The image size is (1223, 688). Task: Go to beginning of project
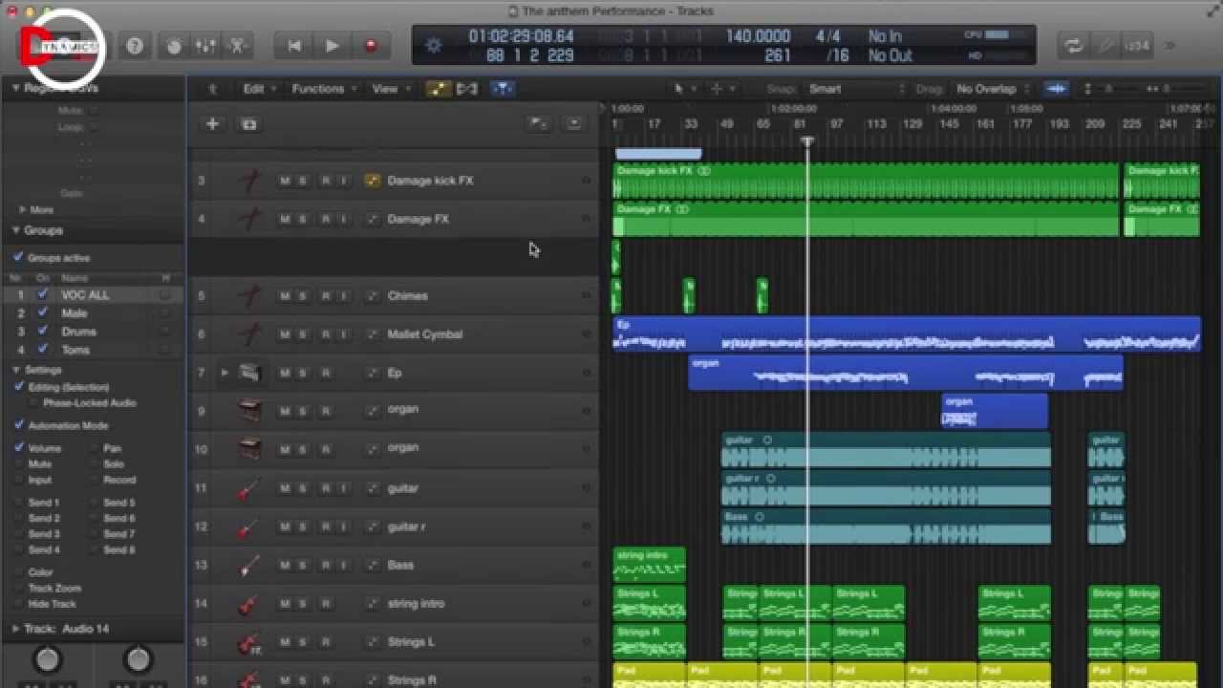pos(294,45)
